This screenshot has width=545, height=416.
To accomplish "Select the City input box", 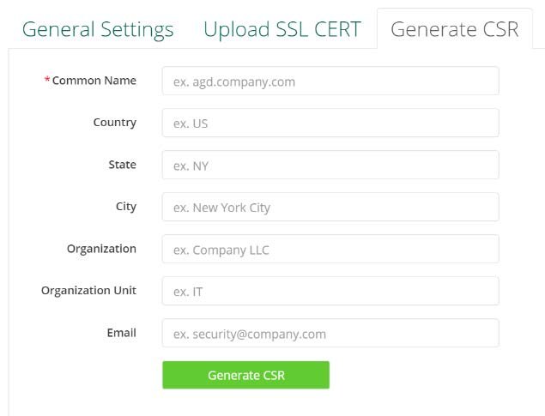I will tap(330, 207).
